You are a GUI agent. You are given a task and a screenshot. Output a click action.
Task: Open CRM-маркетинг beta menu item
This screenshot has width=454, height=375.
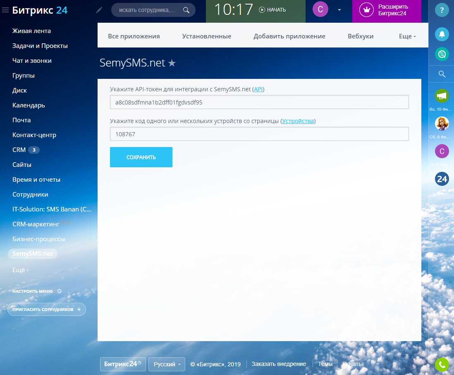tap(41, 224)
